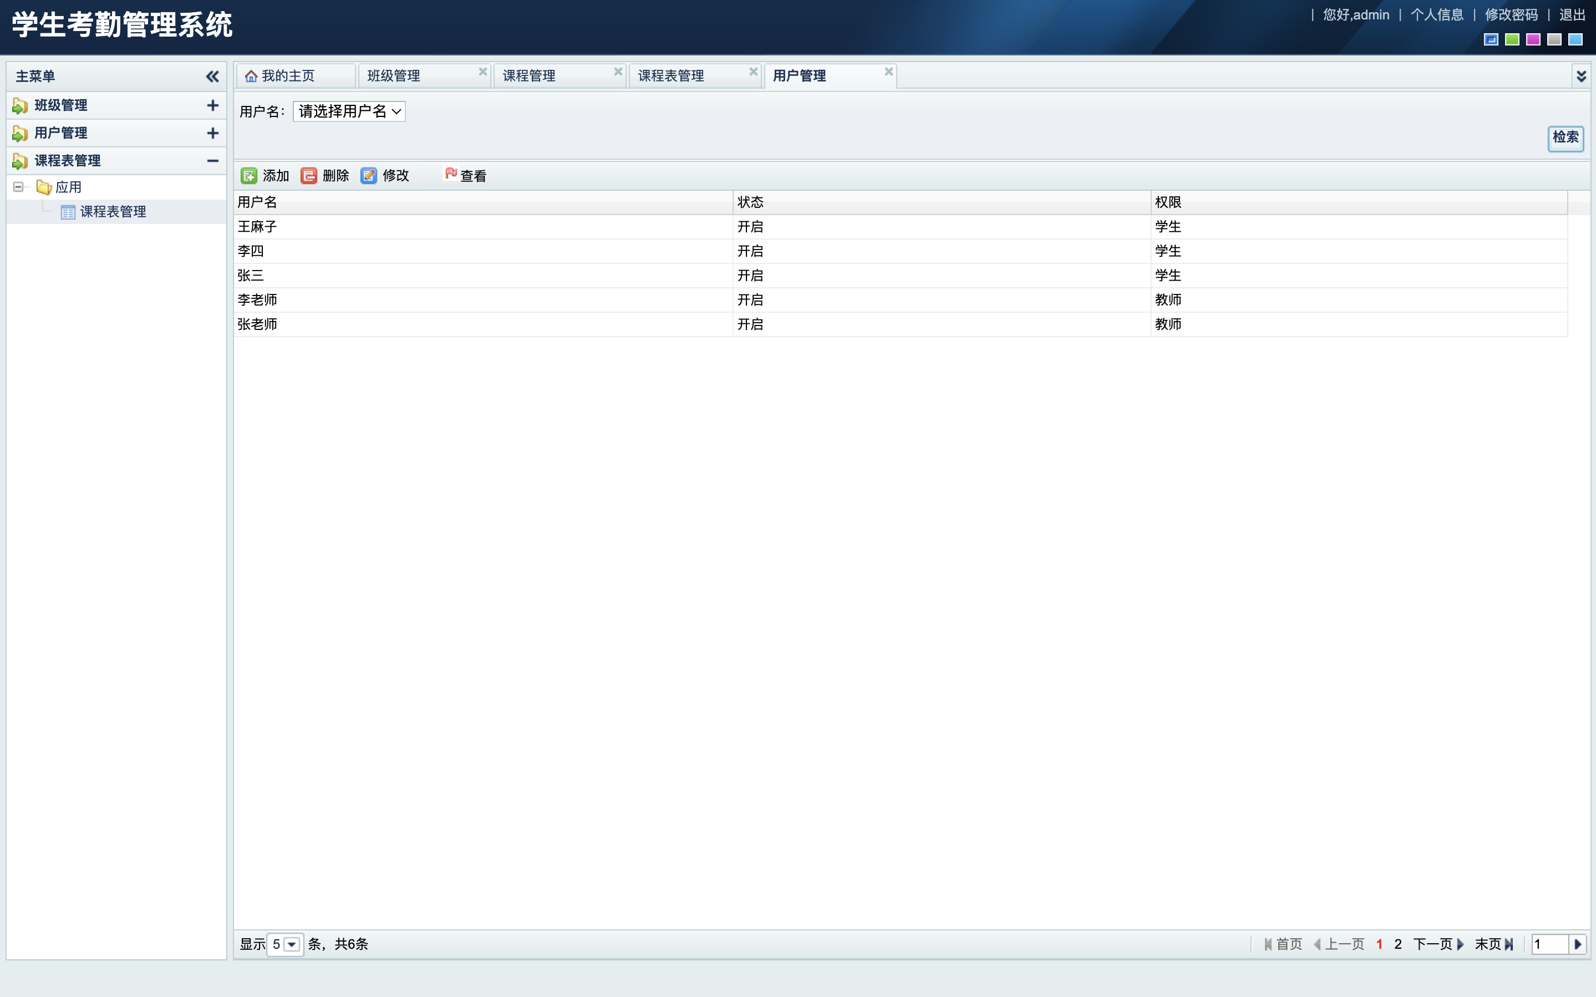
Task: Click the page number input field
Action: point(1550,944)
